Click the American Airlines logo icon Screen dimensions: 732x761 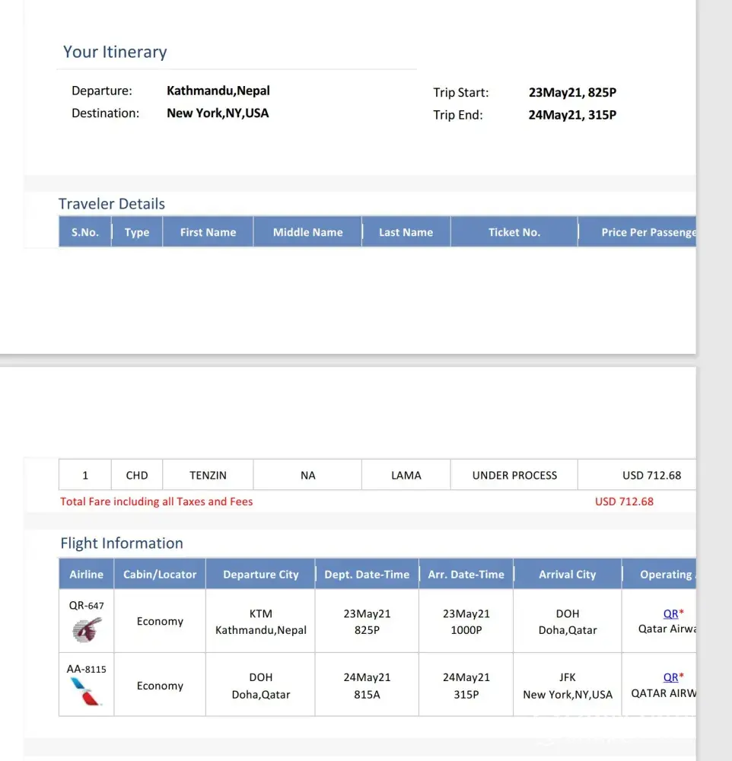[x=86, y=692]
